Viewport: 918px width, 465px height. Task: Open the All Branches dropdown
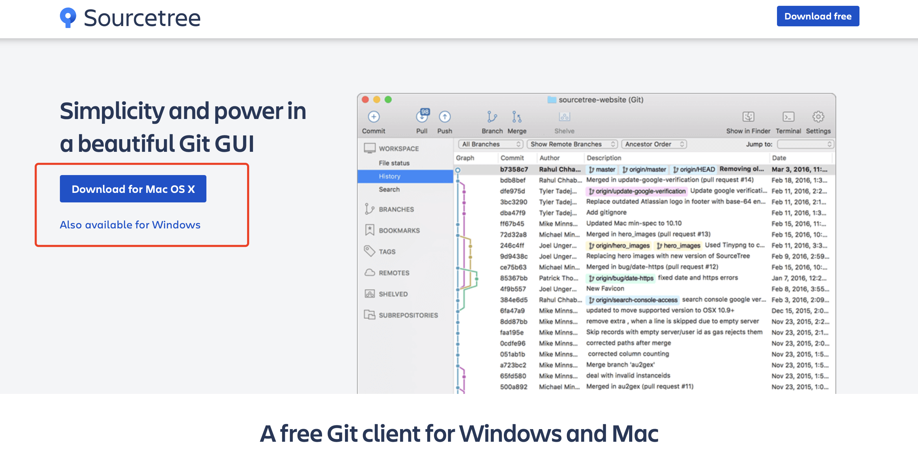pos(490,144)
